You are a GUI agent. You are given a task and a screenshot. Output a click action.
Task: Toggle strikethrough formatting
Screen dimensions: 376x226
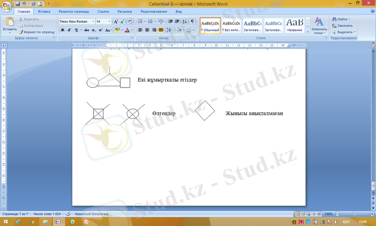[86, 30]
